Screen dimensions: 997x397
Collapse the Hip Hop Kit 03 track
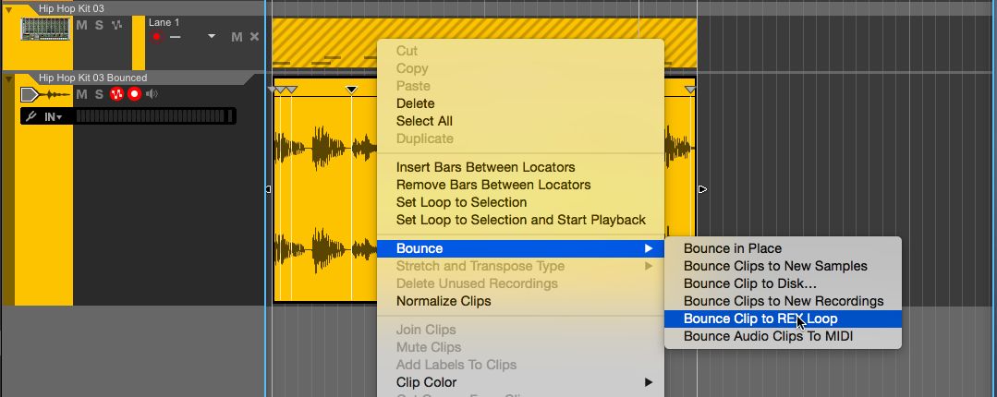(x=9, y=8)
